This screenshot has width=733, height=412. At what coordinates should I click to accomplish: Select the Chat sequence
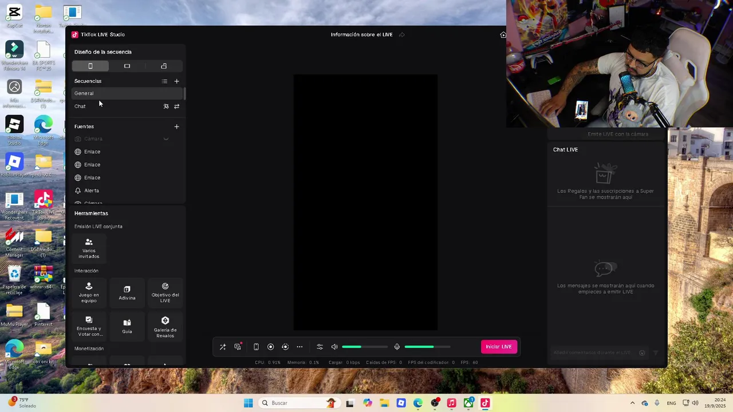pos(80,106)
